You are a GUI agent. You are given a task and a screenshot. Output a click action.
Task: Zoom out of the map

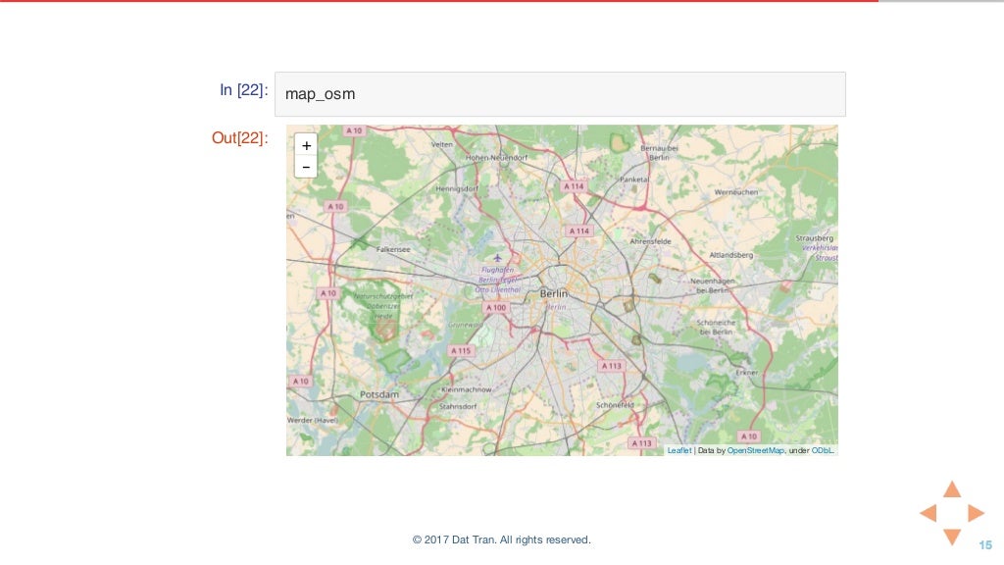tap(306, 167)
